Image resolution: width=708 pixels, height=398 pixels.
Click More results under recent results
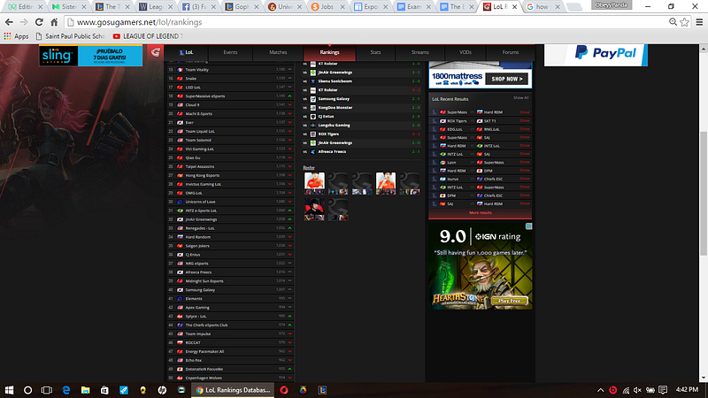(x=480, y=212)
